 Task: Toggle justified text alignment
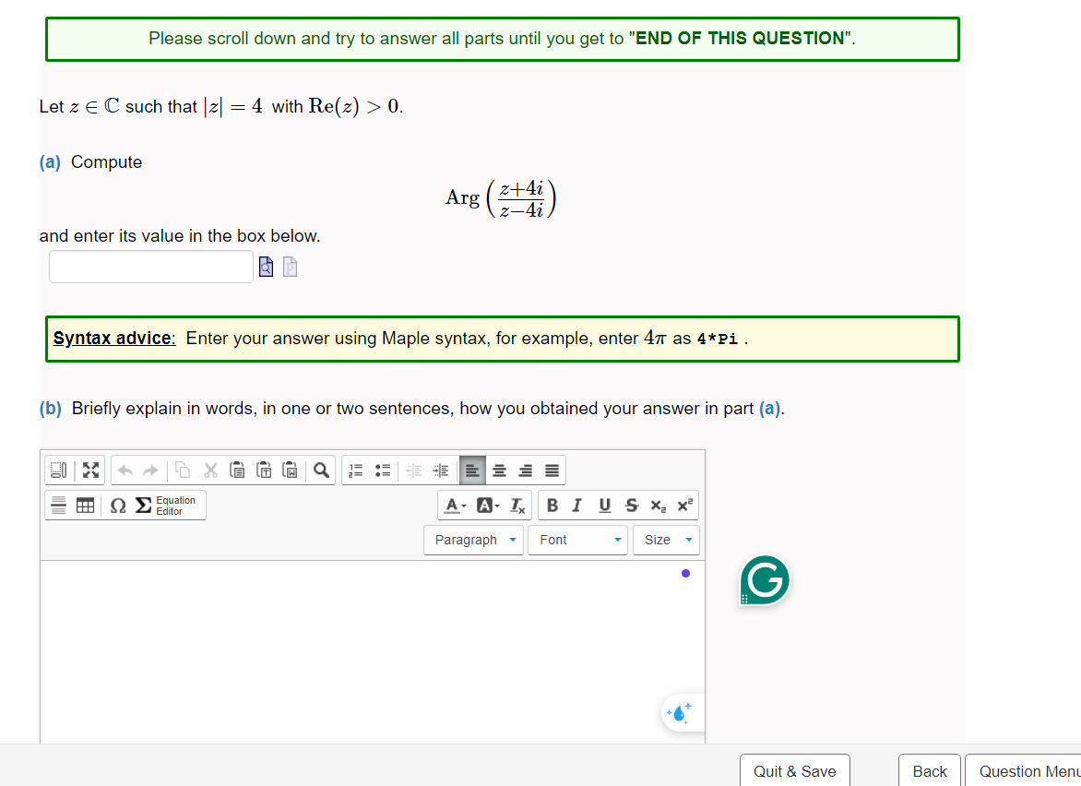[x=552, y=470]
